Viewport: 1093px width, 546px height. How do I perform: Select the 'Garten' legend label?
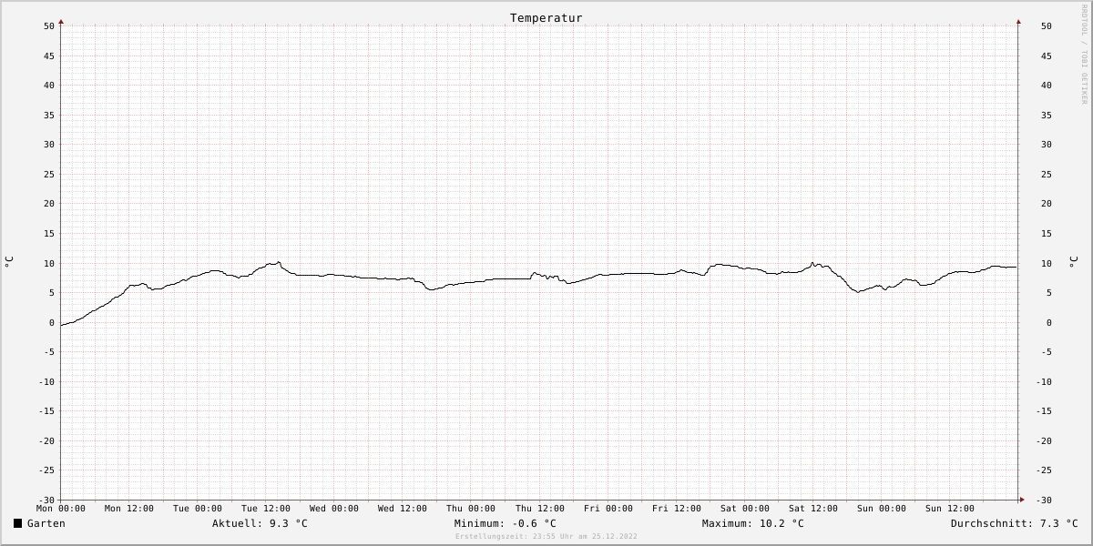[46, 523]
